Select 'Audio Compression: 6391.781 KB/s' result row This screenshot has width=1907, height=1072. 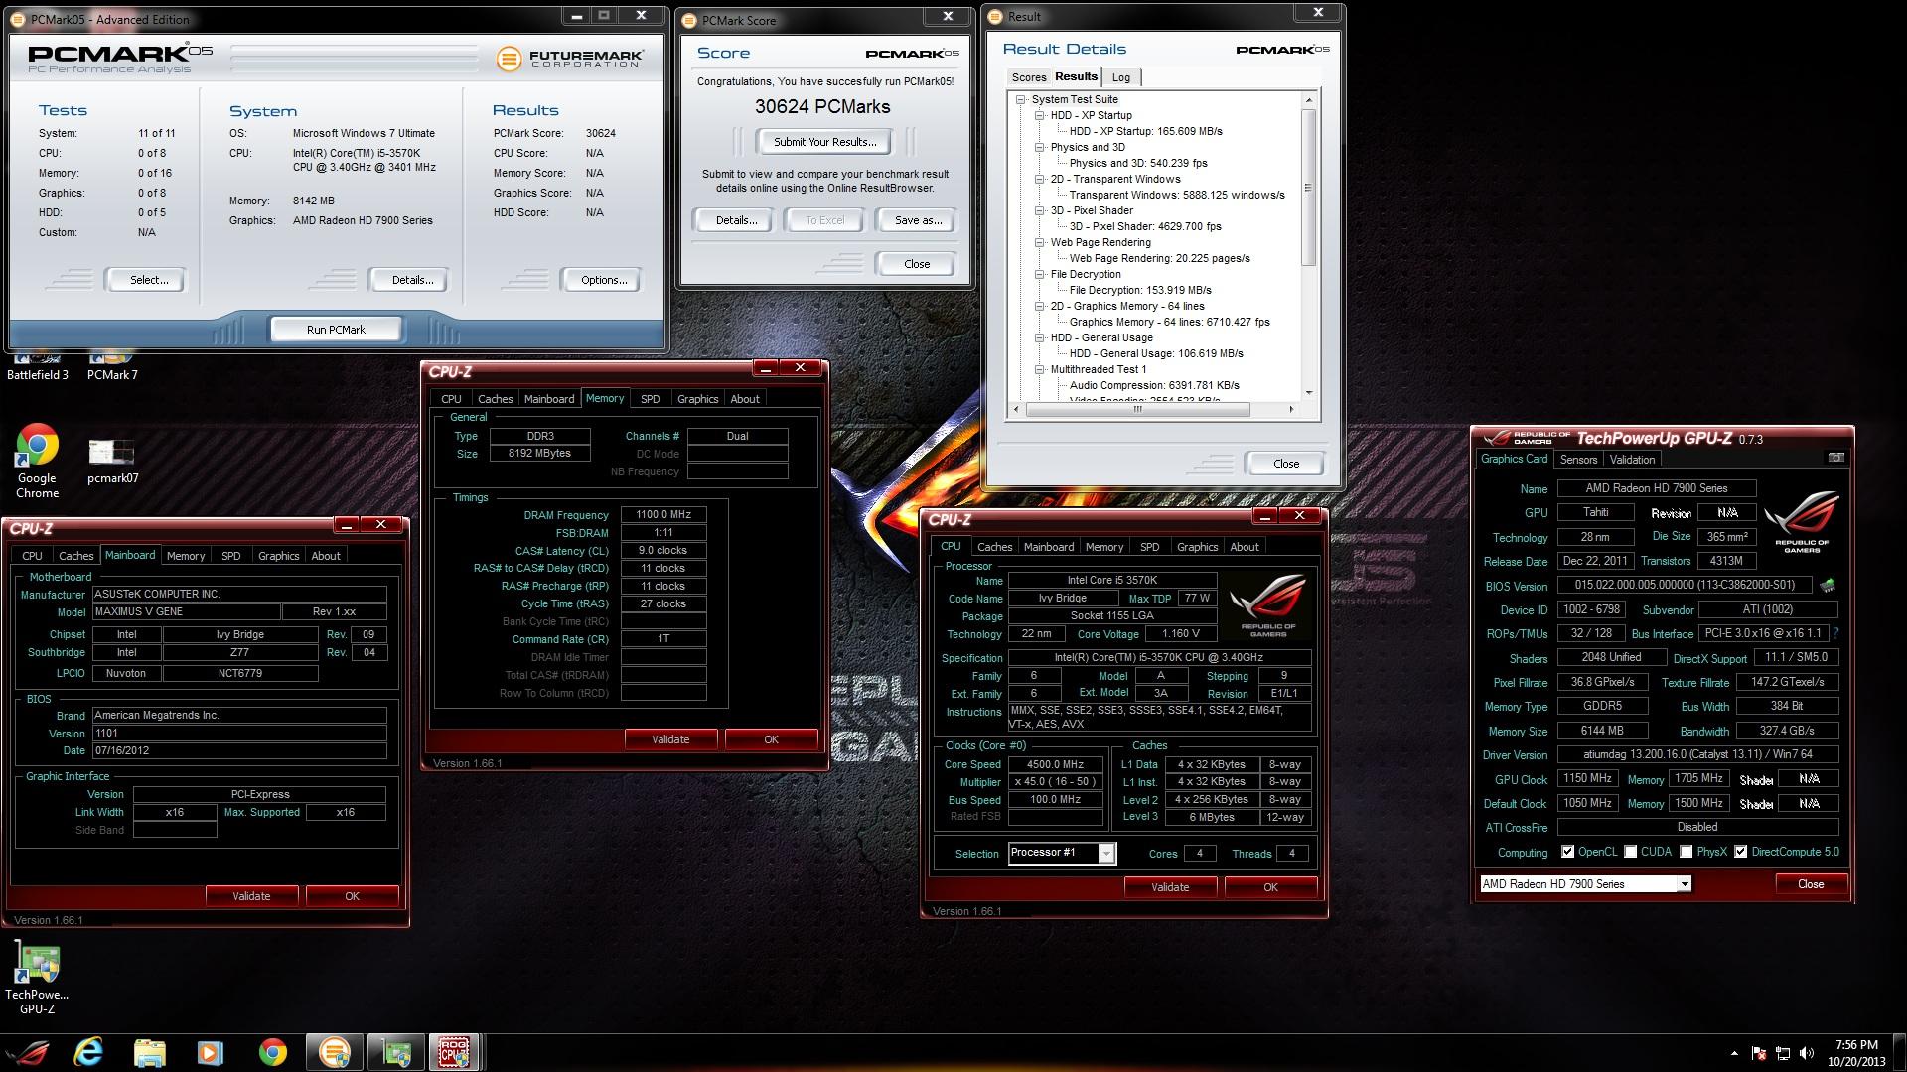(x=1154, y=385)
